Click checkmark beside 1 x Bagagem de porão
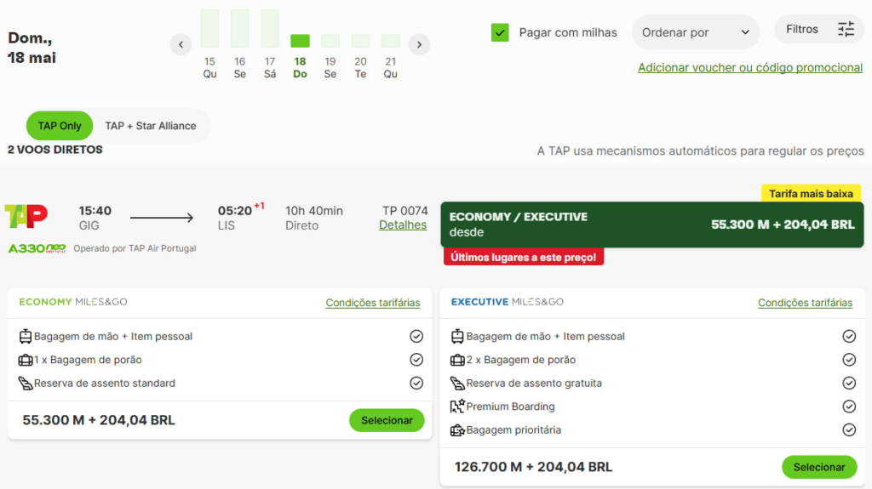Viewport: 872px width, 489px height. pos(416,360)
